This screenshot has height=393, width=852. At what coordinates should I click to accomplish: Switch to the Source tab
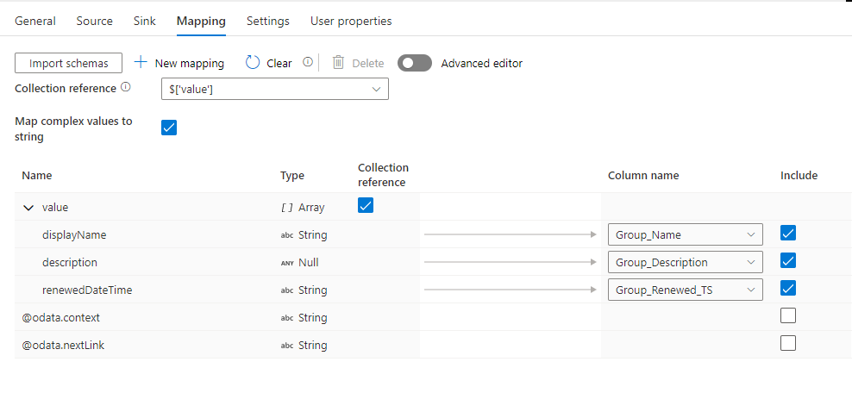(x=94, y=21)
